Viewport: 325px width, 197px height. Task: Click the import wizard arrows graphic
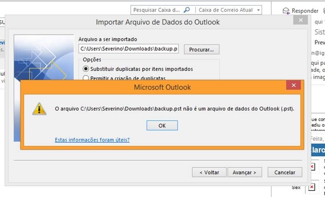pos(44,57)
